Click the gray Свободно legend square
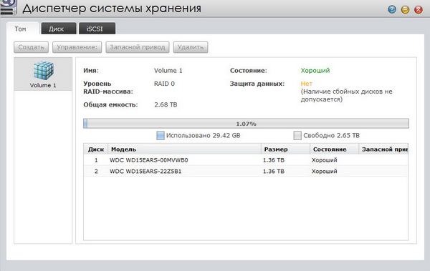Image resolution: width=430 pixels, height=271 pixels. pos(297,135)
